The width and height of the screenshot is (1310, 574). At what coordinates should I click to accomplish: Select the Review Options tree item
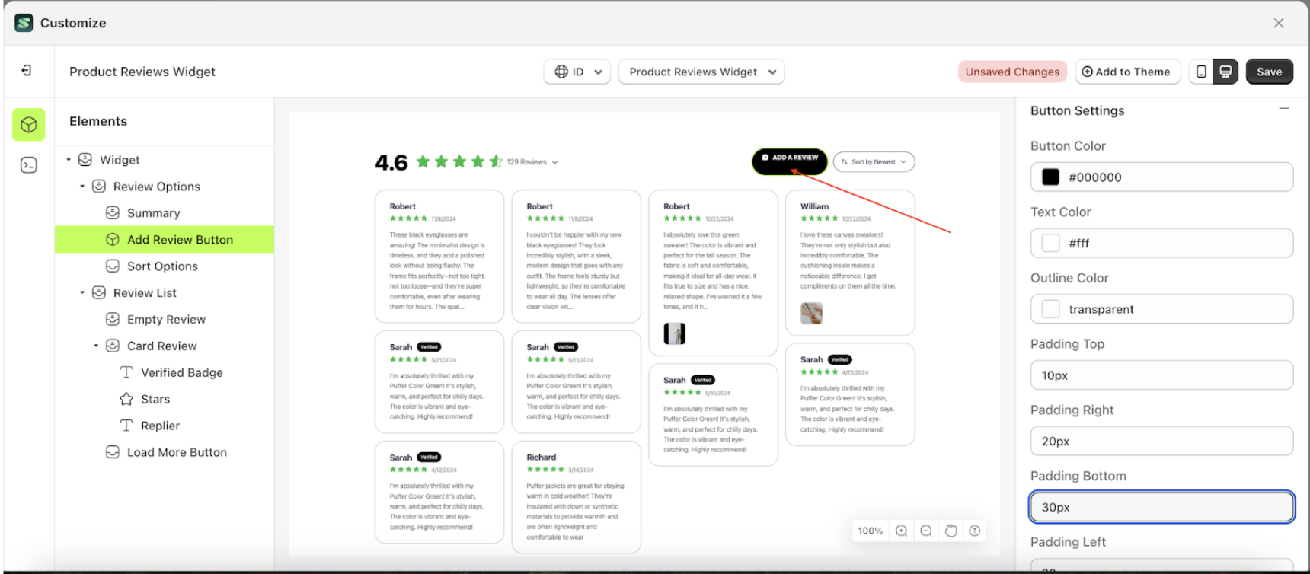[x=156, y=187]
